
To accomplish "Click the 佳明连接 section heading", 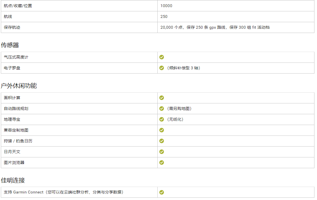I will point(13,180).
